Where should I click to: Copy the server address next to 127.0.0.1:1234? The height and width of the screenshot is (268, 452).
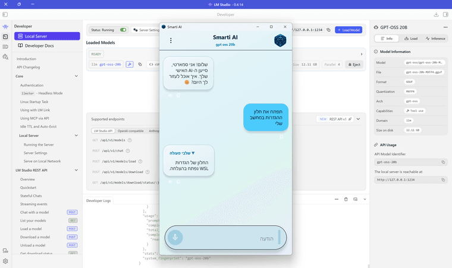tap(328, 30)
